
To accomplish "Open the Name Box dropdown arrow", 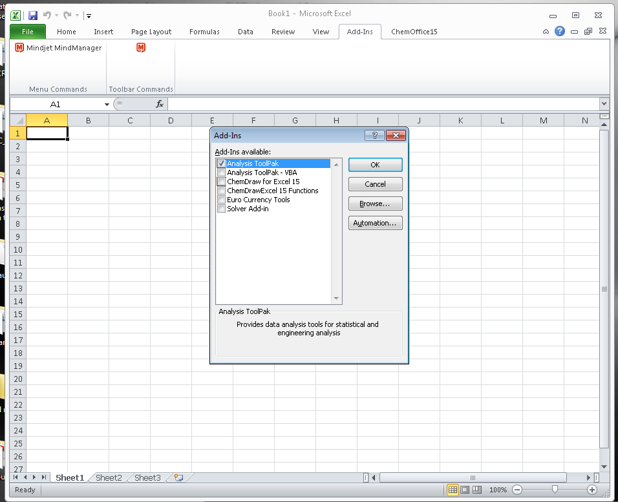I will [107, 105].
